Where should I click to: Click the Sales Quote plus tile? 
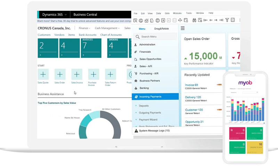[x=43, y=74]
